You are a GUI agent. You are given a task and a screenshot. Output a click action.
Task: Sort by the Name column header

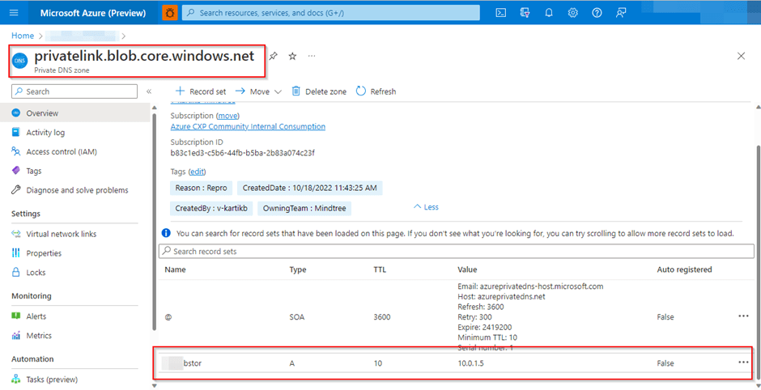[175, 269]
